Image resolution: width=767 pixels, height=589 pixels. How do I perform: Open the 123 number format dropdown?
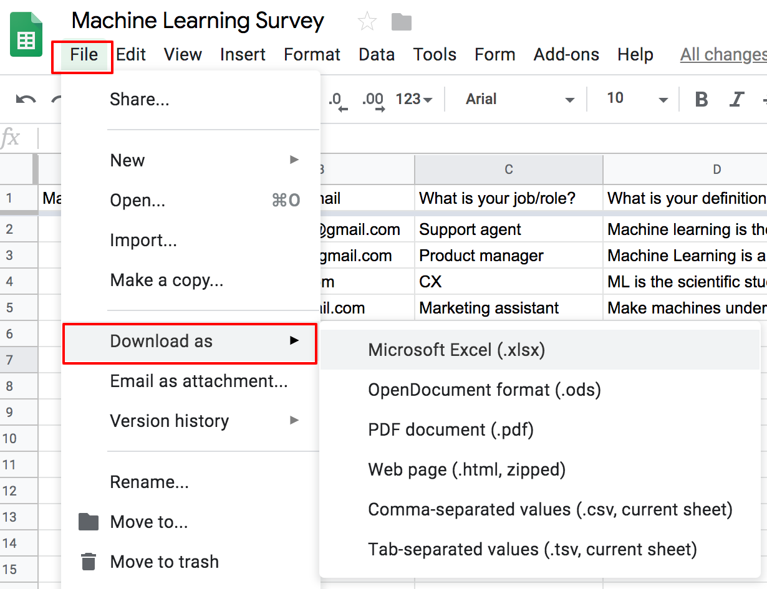point(414,99)
